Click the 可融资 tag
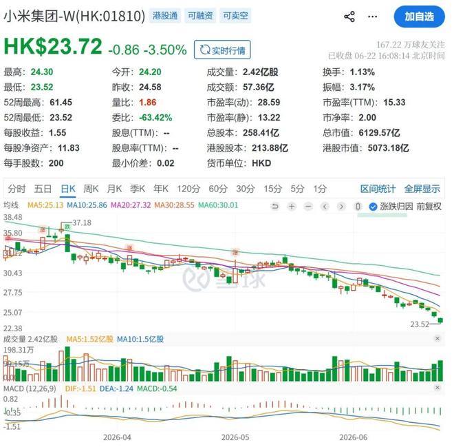Viewport: 454px width, 447px height. (200, 15)
